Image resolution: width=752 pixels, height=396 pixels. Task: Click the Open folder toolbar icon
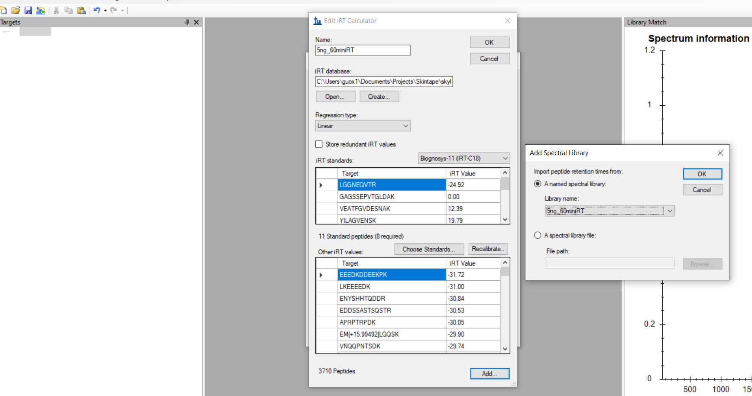pos(16,10)
